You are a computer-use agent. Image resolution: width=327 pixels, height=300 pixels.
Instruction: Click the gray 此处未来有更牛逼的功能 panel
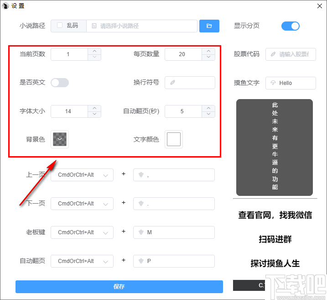pyautogui.click(x=275, y=147)
